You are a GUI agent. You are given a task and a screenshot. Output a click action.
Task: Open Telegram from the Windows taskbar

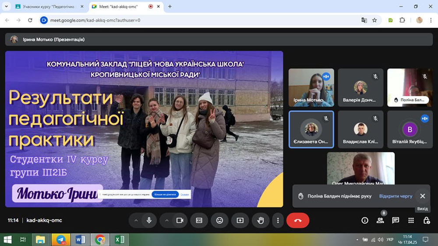point(60,239)
